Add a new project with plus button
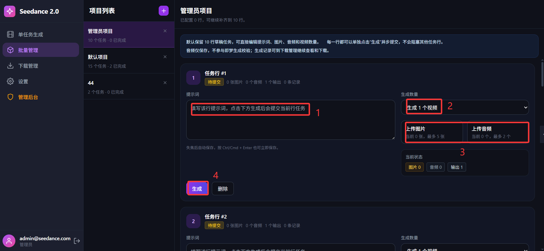The image size is (544, 251). 164,11
